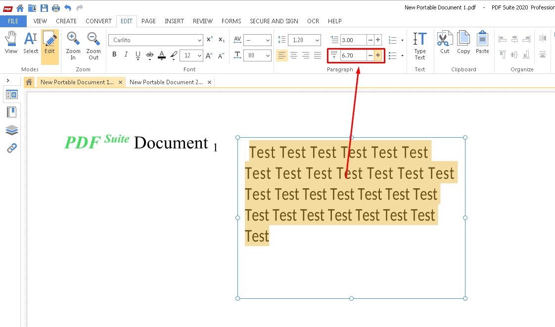Apply bulleted list formatting
This screenshot has height=327, width=555.
(x=393, y=55)
